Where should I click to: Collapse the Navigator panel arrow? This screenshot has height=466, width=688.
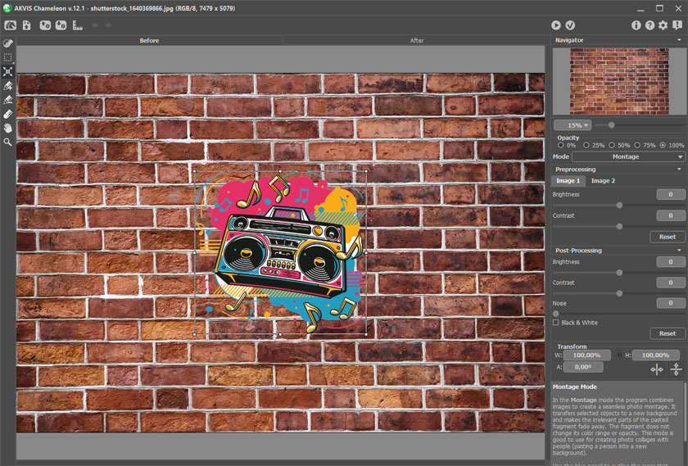coord(679,40)
